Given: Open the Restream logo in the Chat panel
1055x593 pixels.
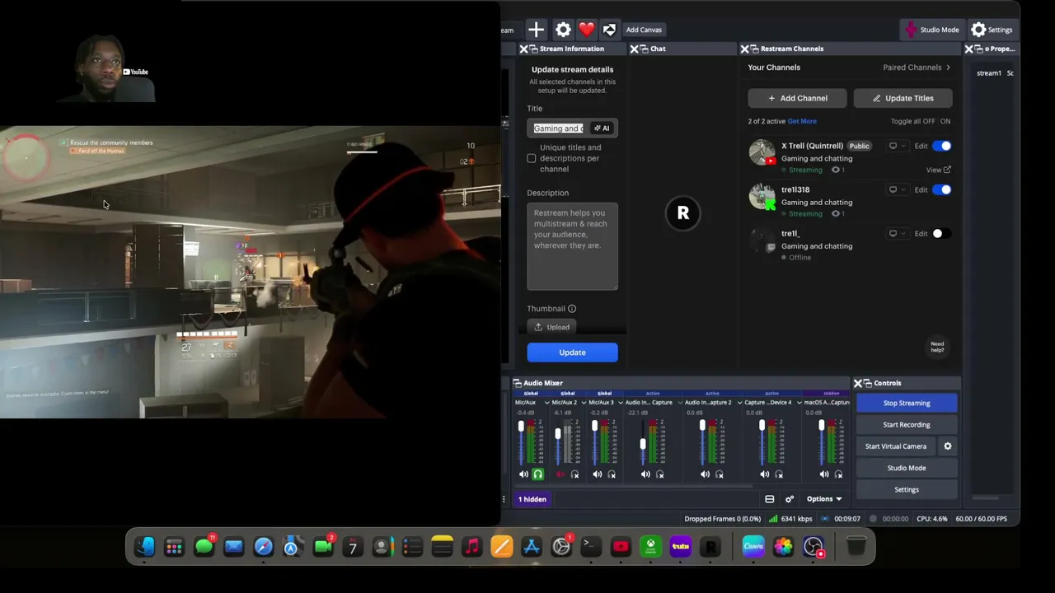Looking at the screenshot, I should tap(682, 213).
